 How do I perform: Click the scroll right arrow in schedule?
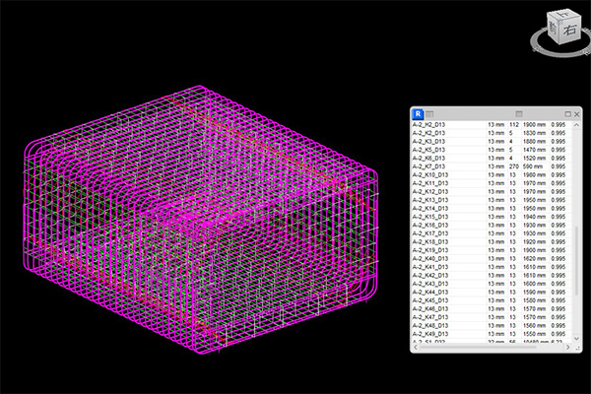point(567,348)
